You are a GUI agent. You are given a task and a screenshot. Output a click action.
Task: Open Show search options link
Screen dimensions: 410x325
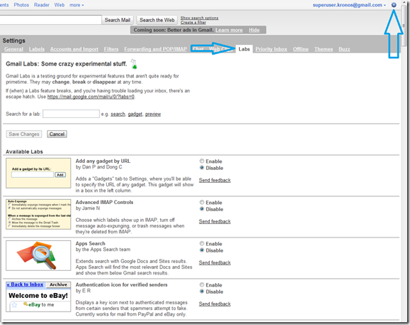click(x=199, y=18)
